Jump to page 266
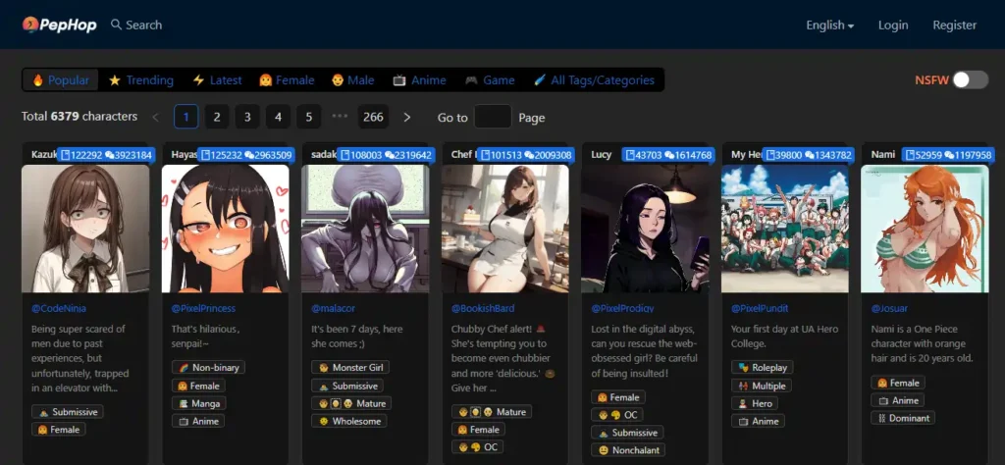 click(x=373, y=117)
